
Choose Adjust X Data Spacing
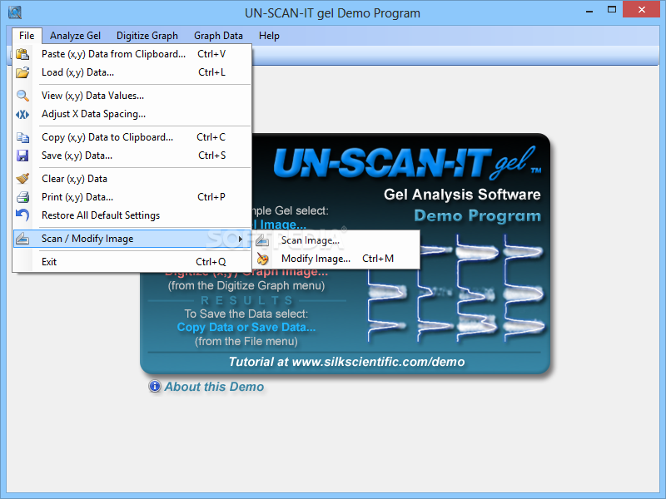[x=132, y=114]
